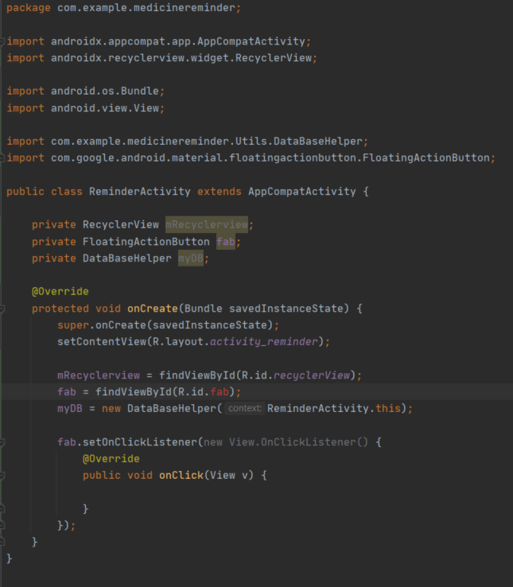Click the onClick method name
Viewport: 513px width, 587px height.
pos(181,475)
